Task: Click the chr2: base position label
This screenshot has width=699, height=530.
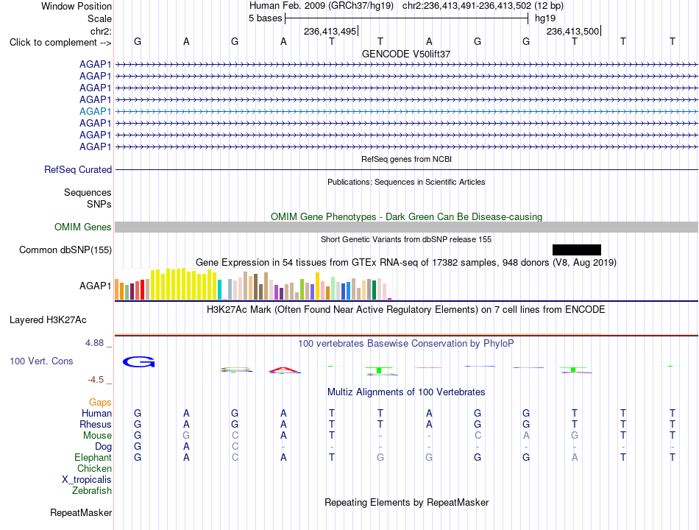Action: click(101, 31)
